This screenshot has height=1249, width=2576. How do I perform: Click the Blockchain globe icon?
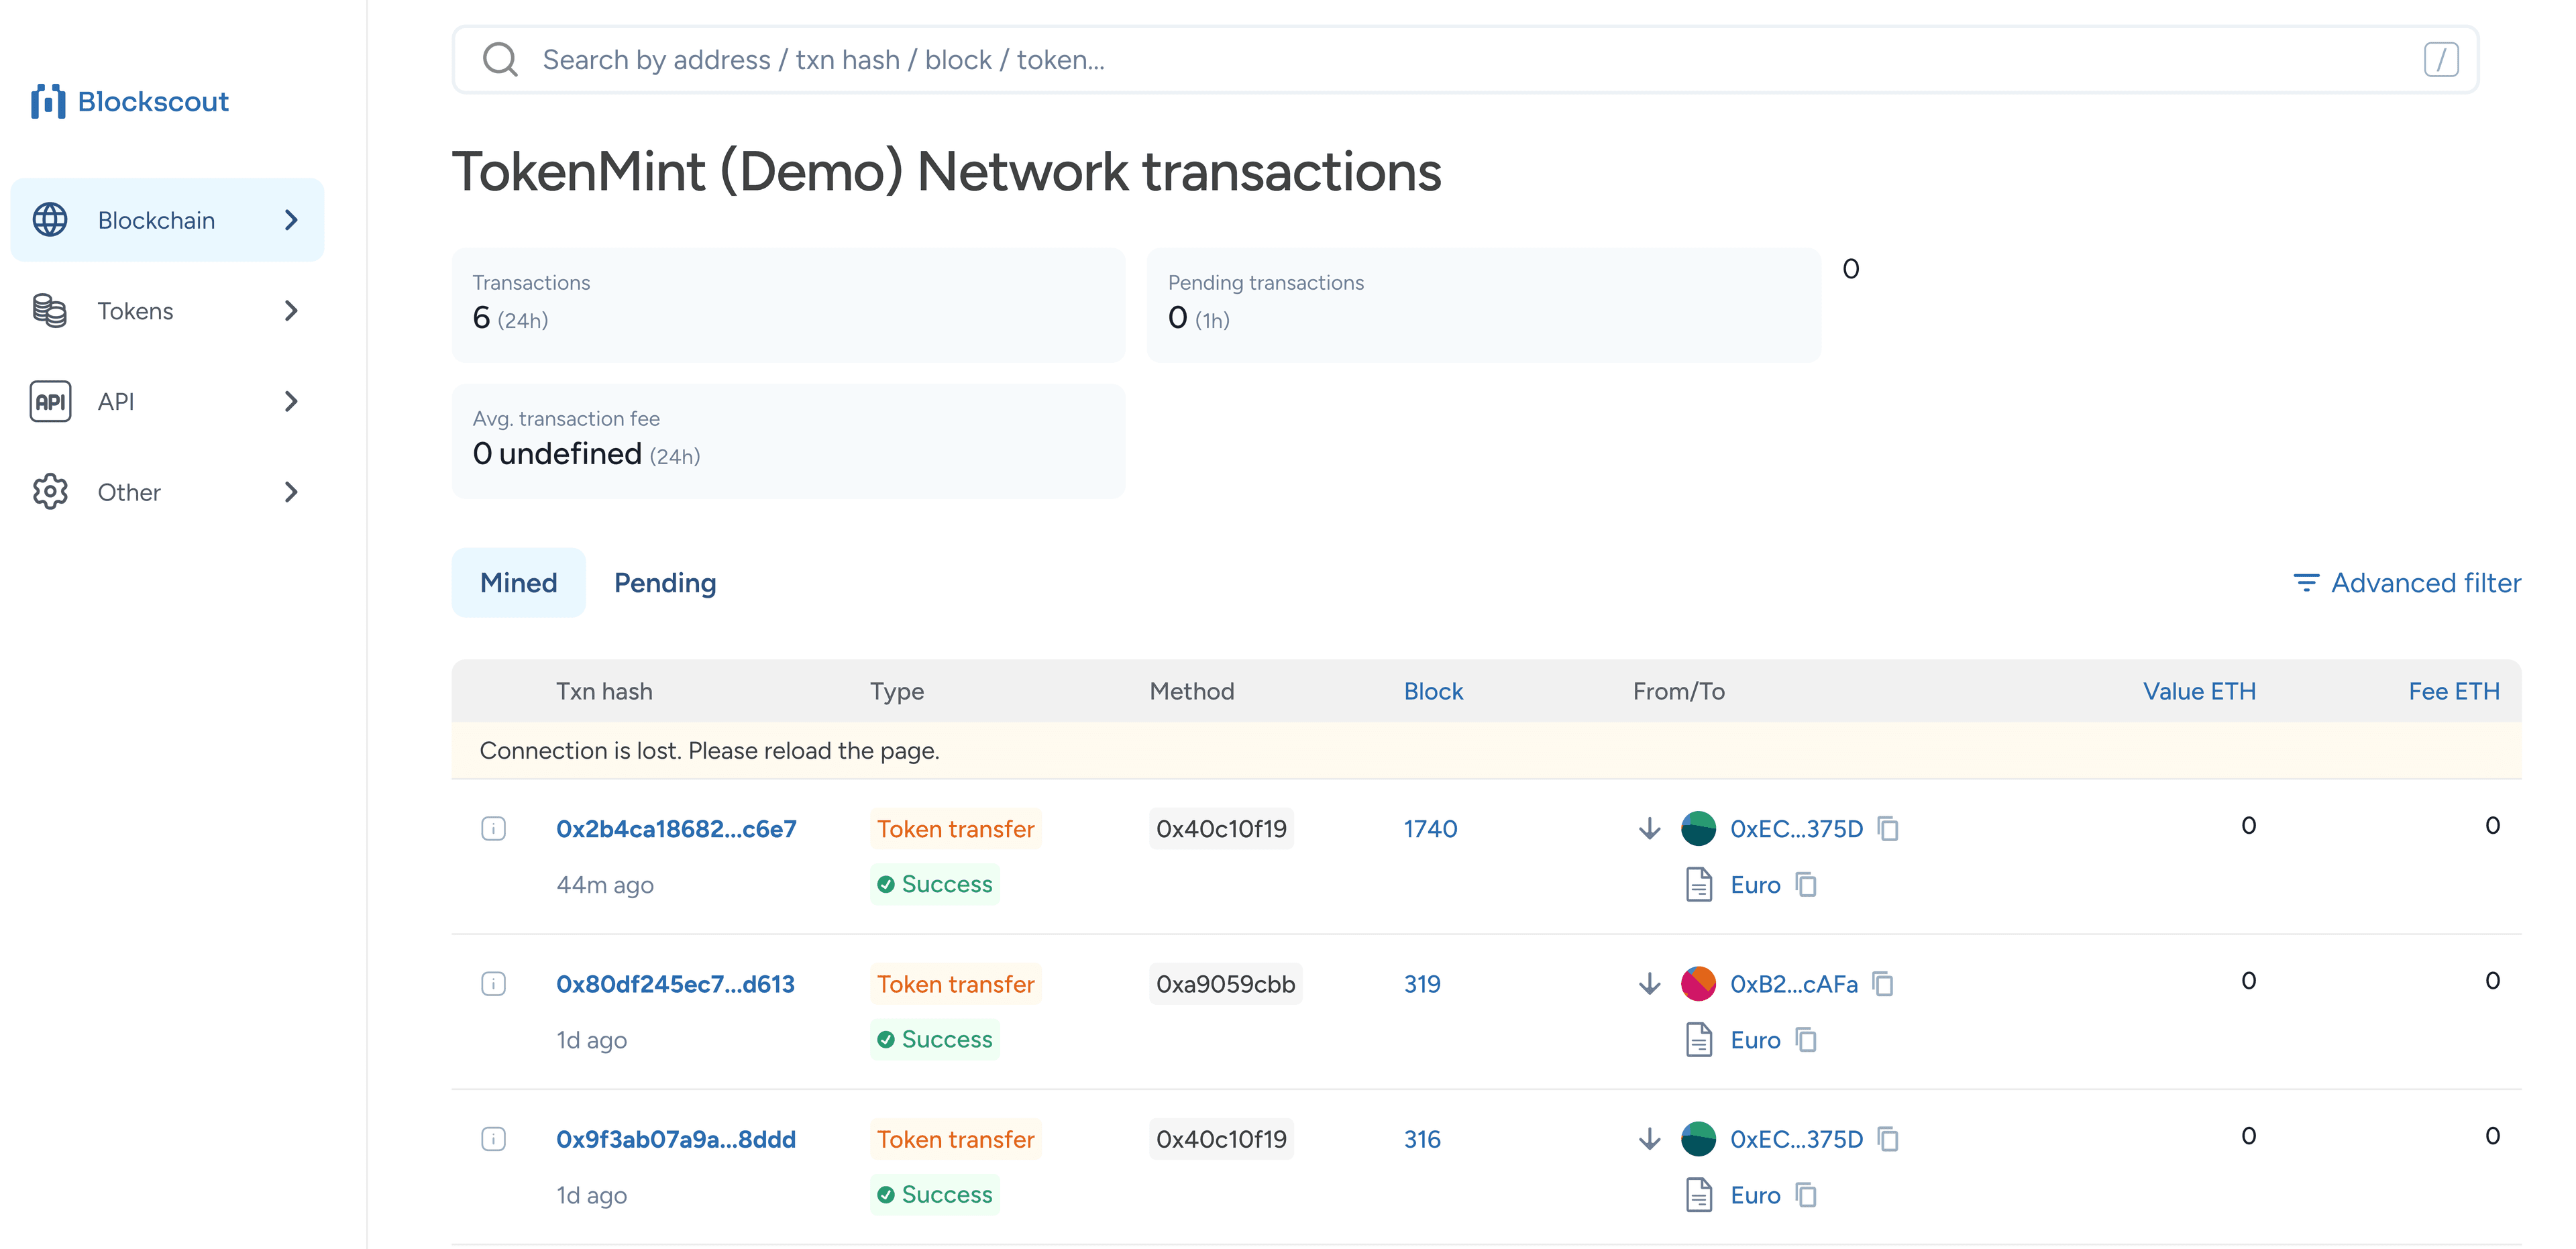(50, 220)
